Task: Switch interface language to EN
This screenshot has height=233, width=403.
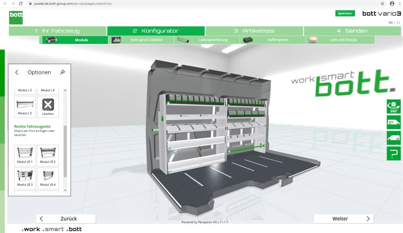Action: [390, 23]
